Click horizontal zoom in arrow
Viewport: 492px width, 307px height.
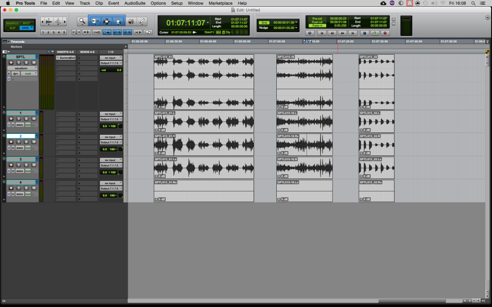tap(65, 22)
